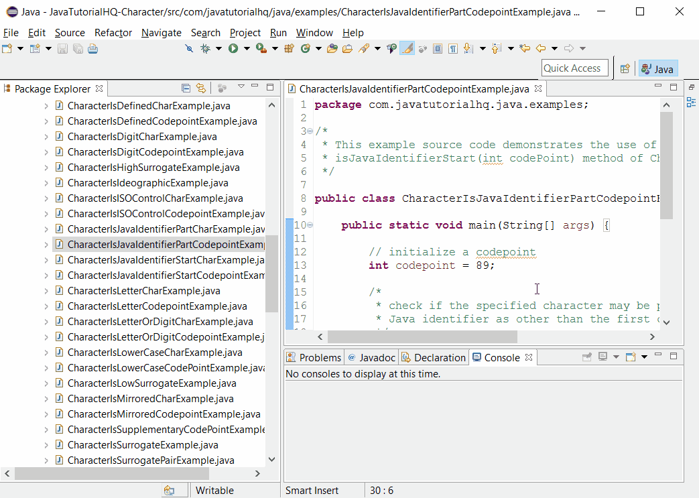The width and height of the screenshot is (699, 498).
Task: Open the Run configurations dropdown arrow
Action: tap(247, 48)
